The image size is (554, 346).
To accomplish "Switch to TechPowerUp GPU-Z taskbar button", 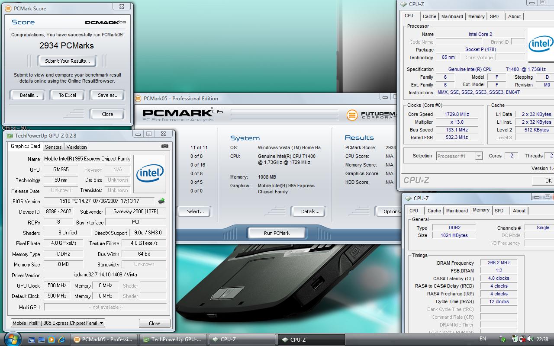I will [x=173, y=340].
